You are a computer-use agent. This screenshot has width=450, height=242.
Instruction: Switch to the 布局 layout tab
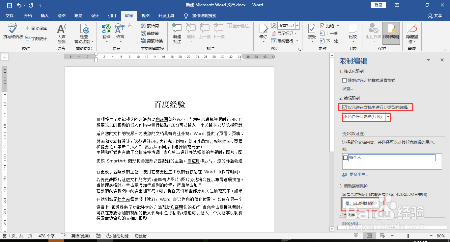coord(78,15)
